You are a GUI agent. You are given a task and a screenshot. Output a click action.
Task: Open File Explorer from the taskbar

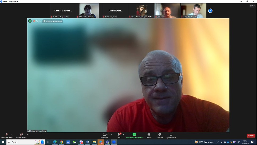(94, 142)
